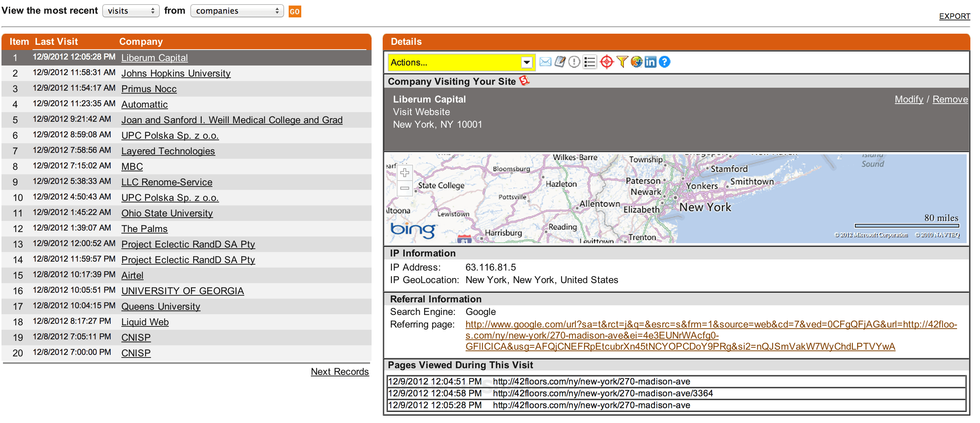The width and height of the screenshot is (980, 423).
Task: Expand the 'visits' dropdown
Action: (x=131, y=11)
